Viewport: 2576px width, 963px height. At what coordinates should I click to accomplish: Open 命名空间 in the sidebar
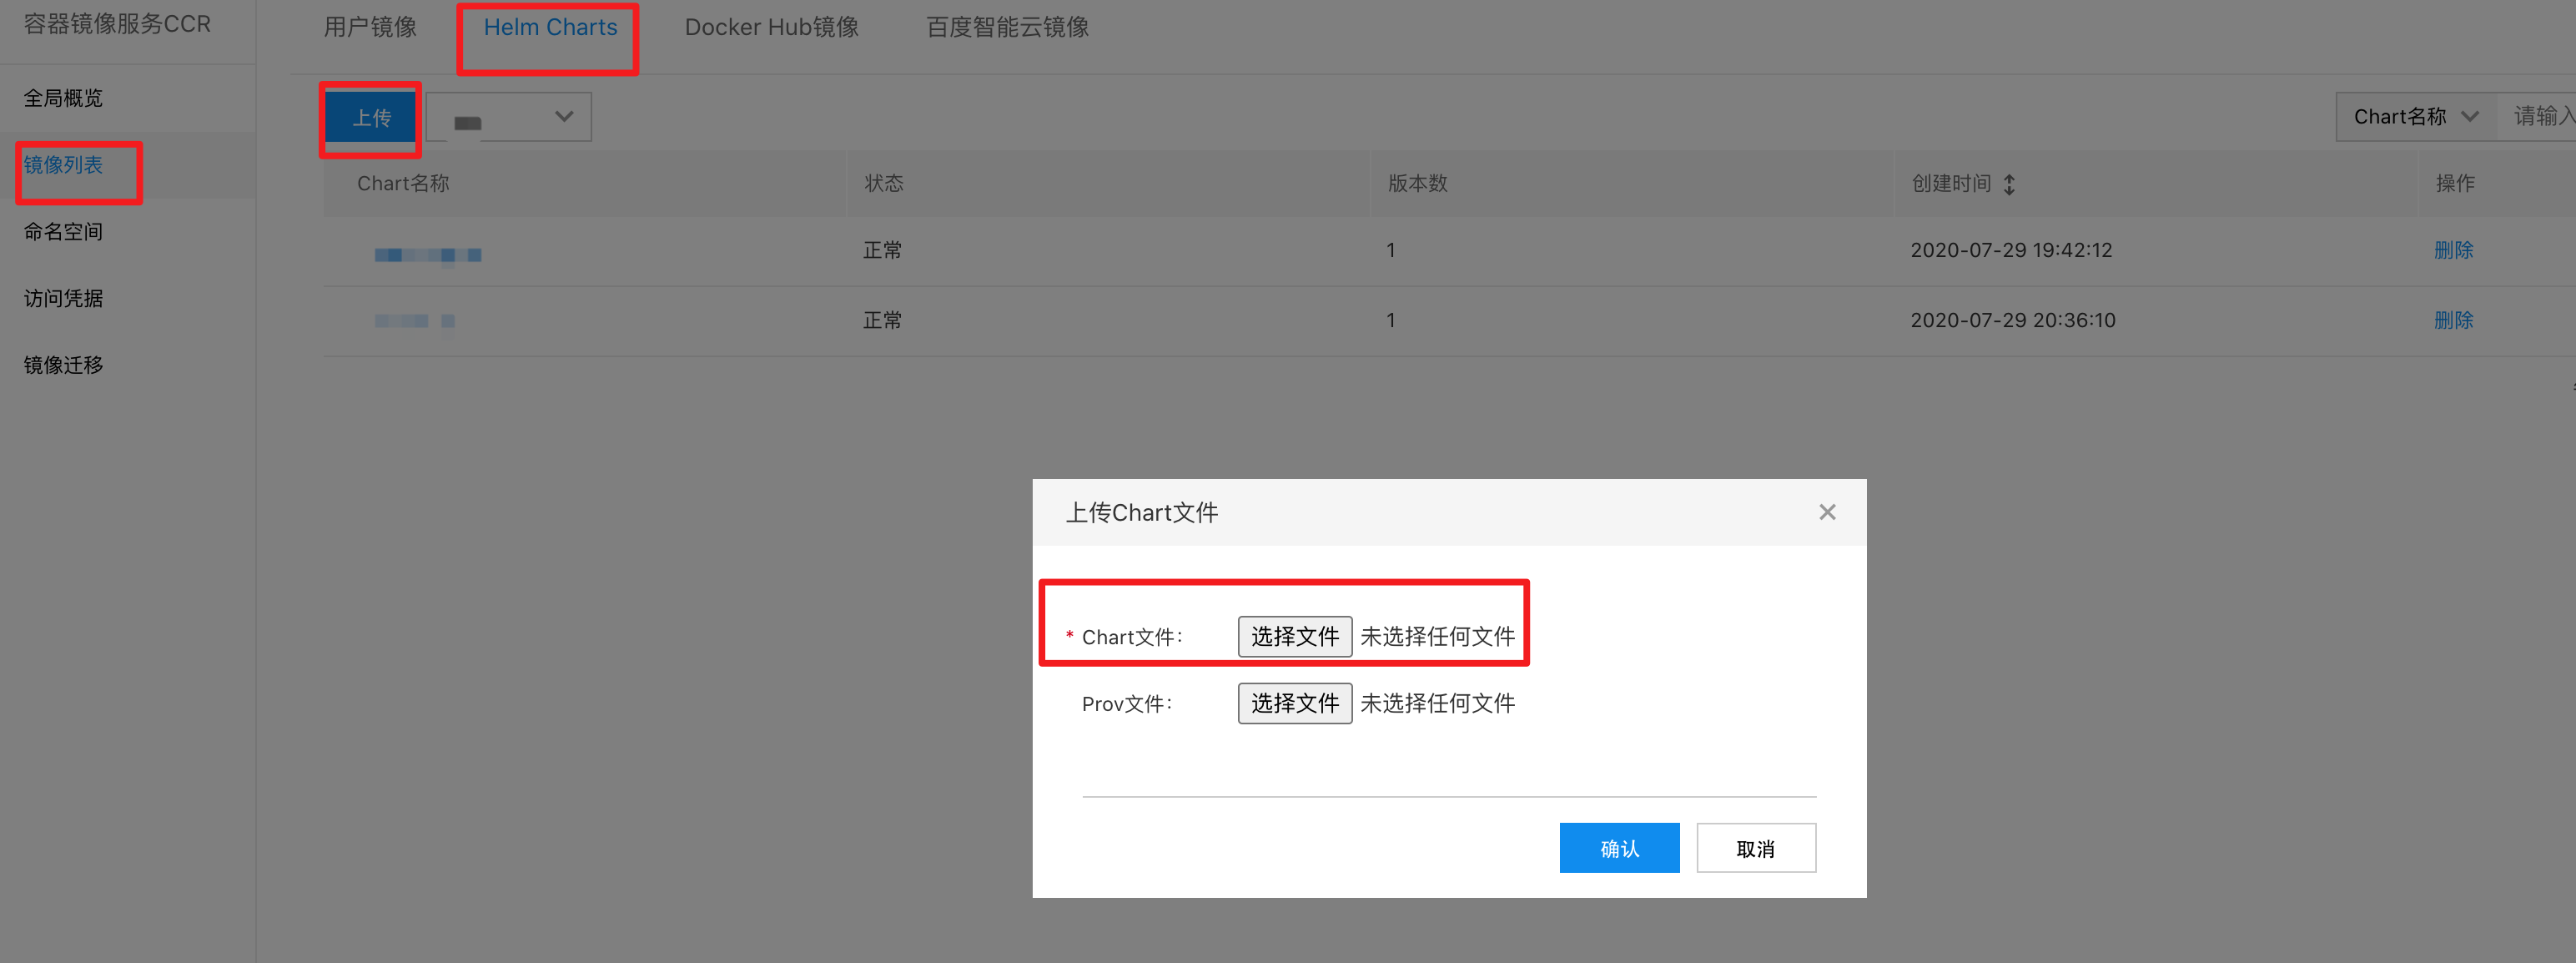point(63,232)
